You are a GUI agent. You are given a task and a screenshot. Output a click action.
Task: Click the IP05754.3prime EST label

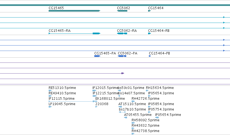point(161,109)
